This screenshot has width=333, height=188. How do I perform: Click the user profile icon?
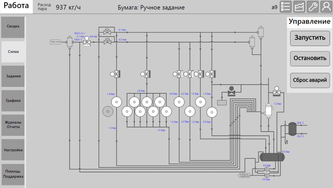pyautogui.click(x=326, y=7)
